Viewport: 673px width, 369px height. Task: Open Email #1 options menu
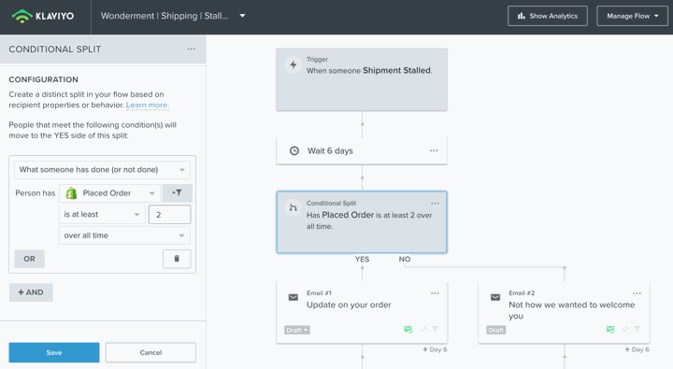click(435, 293)
